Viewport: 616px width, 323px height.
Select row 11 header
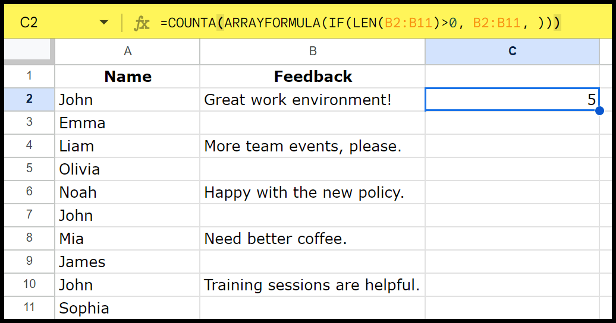[29, 308]
